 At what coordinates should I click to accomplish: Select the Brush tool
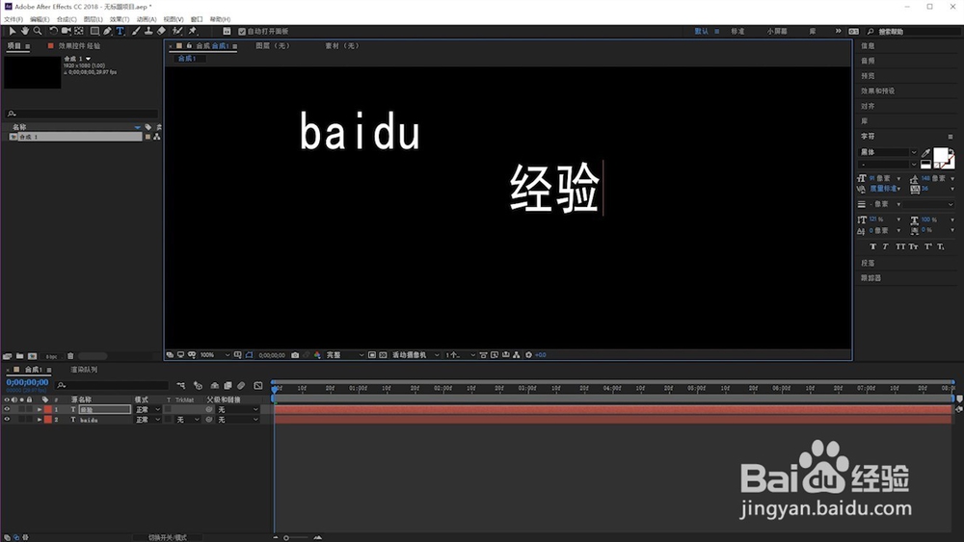[136, 31]
